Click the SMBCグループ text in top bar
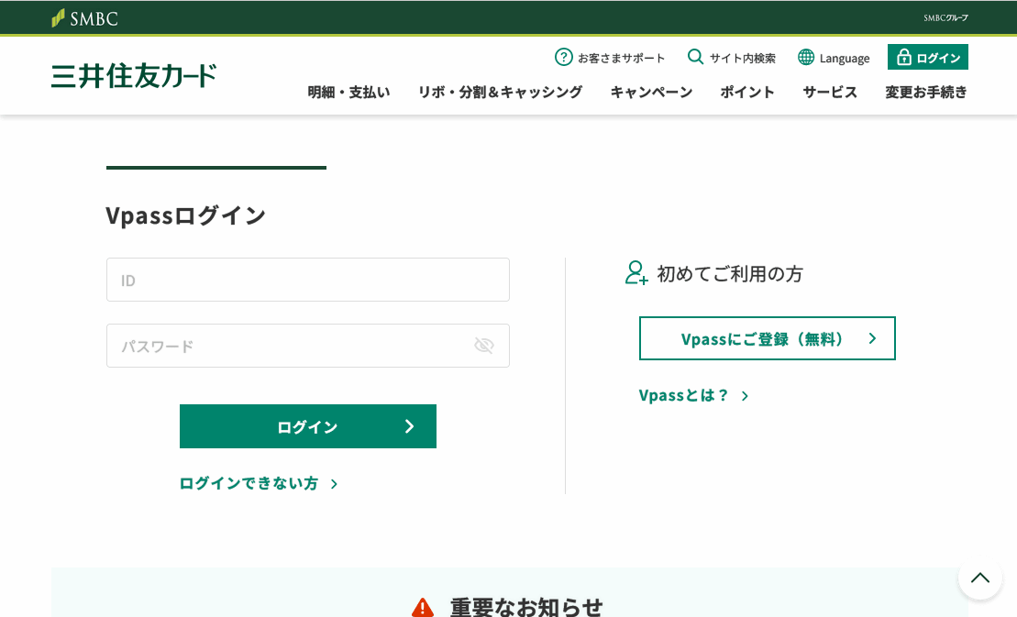The width and height of the screenshot is (1017, 617). pos(945,18)
